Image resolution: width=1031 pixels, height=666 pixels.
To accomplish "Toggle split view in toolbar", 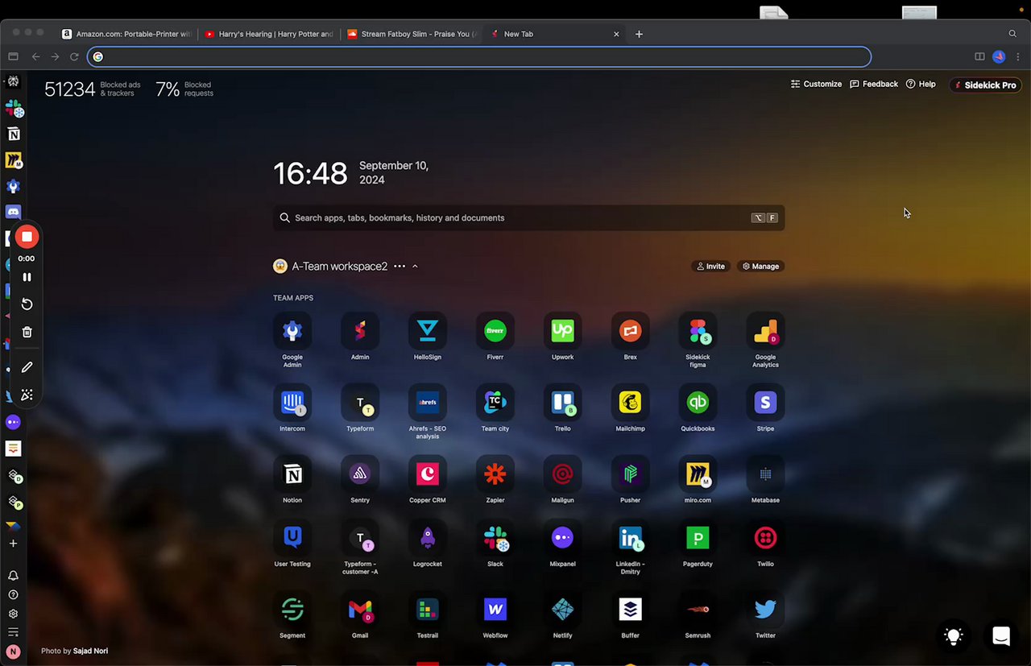I will point(979,56).
